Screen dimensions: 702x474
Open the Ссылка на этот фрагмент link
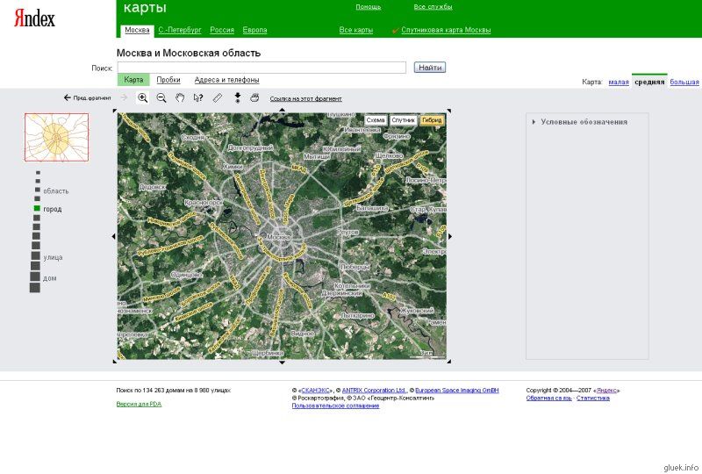(x=305, y=99)
